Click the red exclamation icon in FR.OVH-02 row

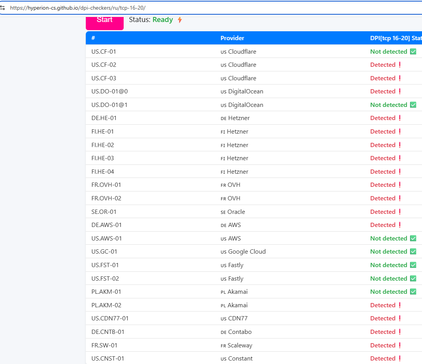[400, 198]
